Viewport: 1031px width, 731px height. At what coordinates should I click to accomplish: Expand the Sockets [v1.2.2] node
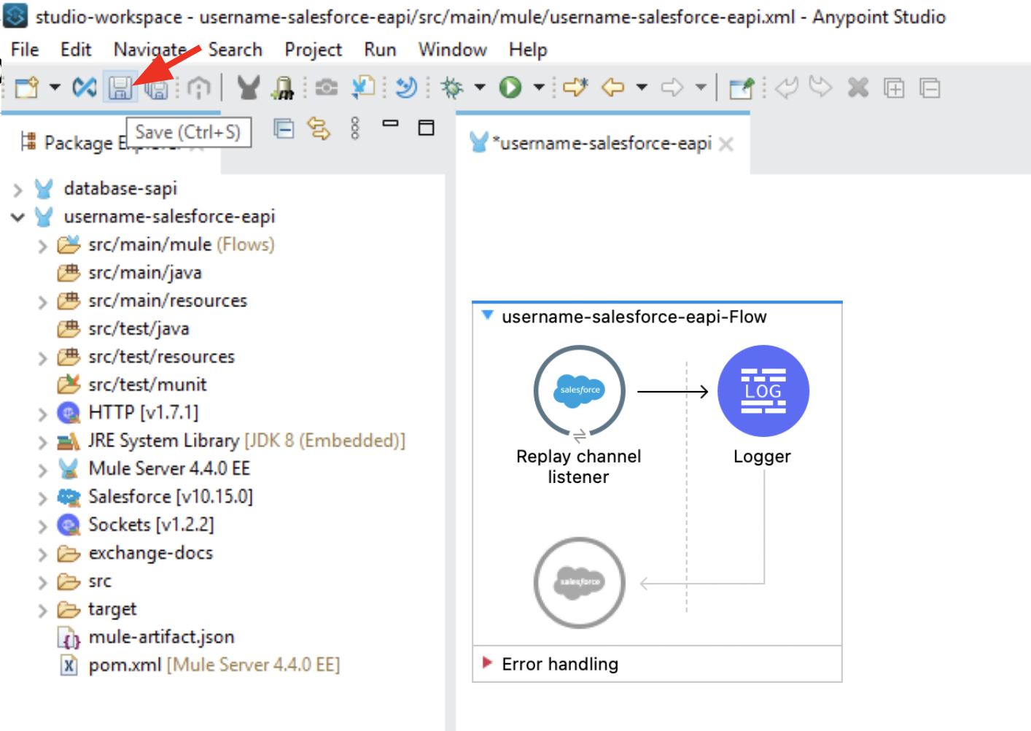click(42, 527)
